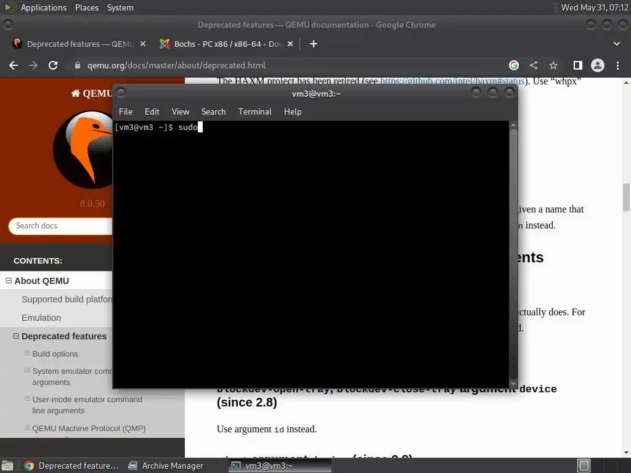Click the lock icon in address bar
Screen dimensions: 631x473
tap(78, 65)
